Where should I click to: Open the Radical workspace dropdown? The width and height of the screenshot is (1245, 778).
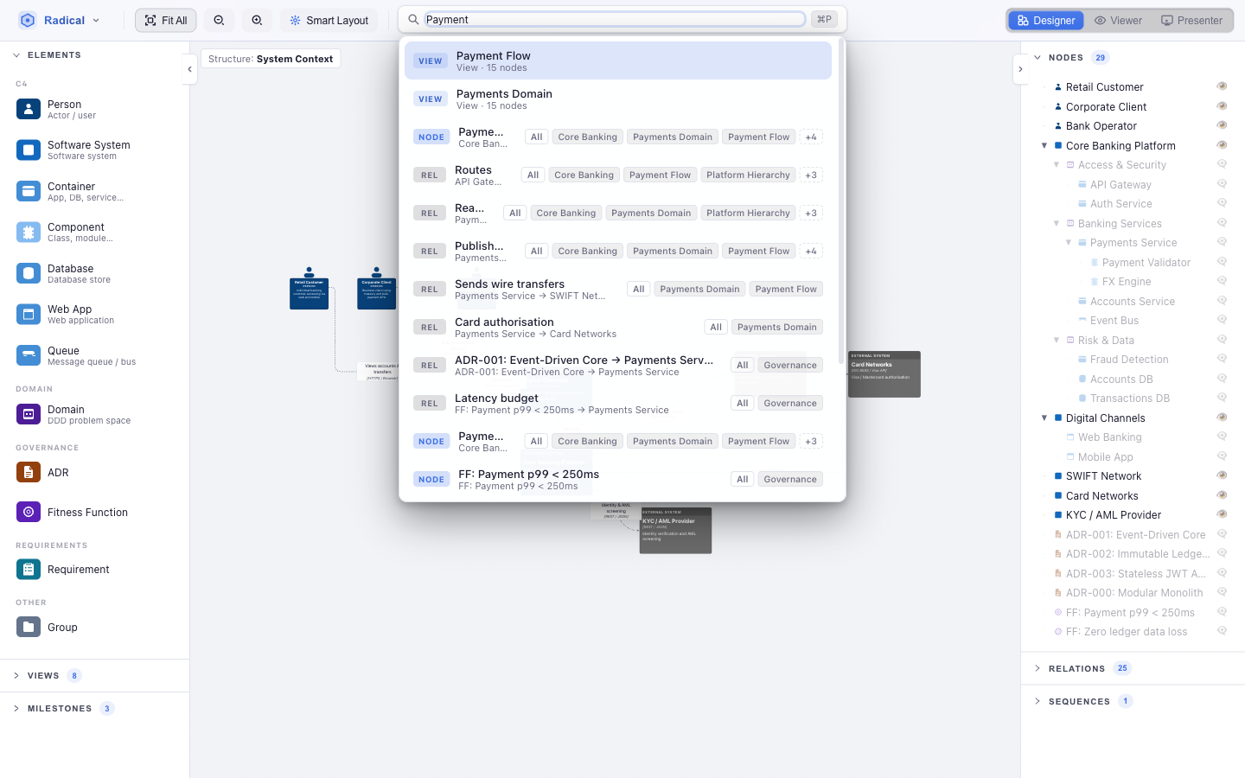(x=61, y=20)
